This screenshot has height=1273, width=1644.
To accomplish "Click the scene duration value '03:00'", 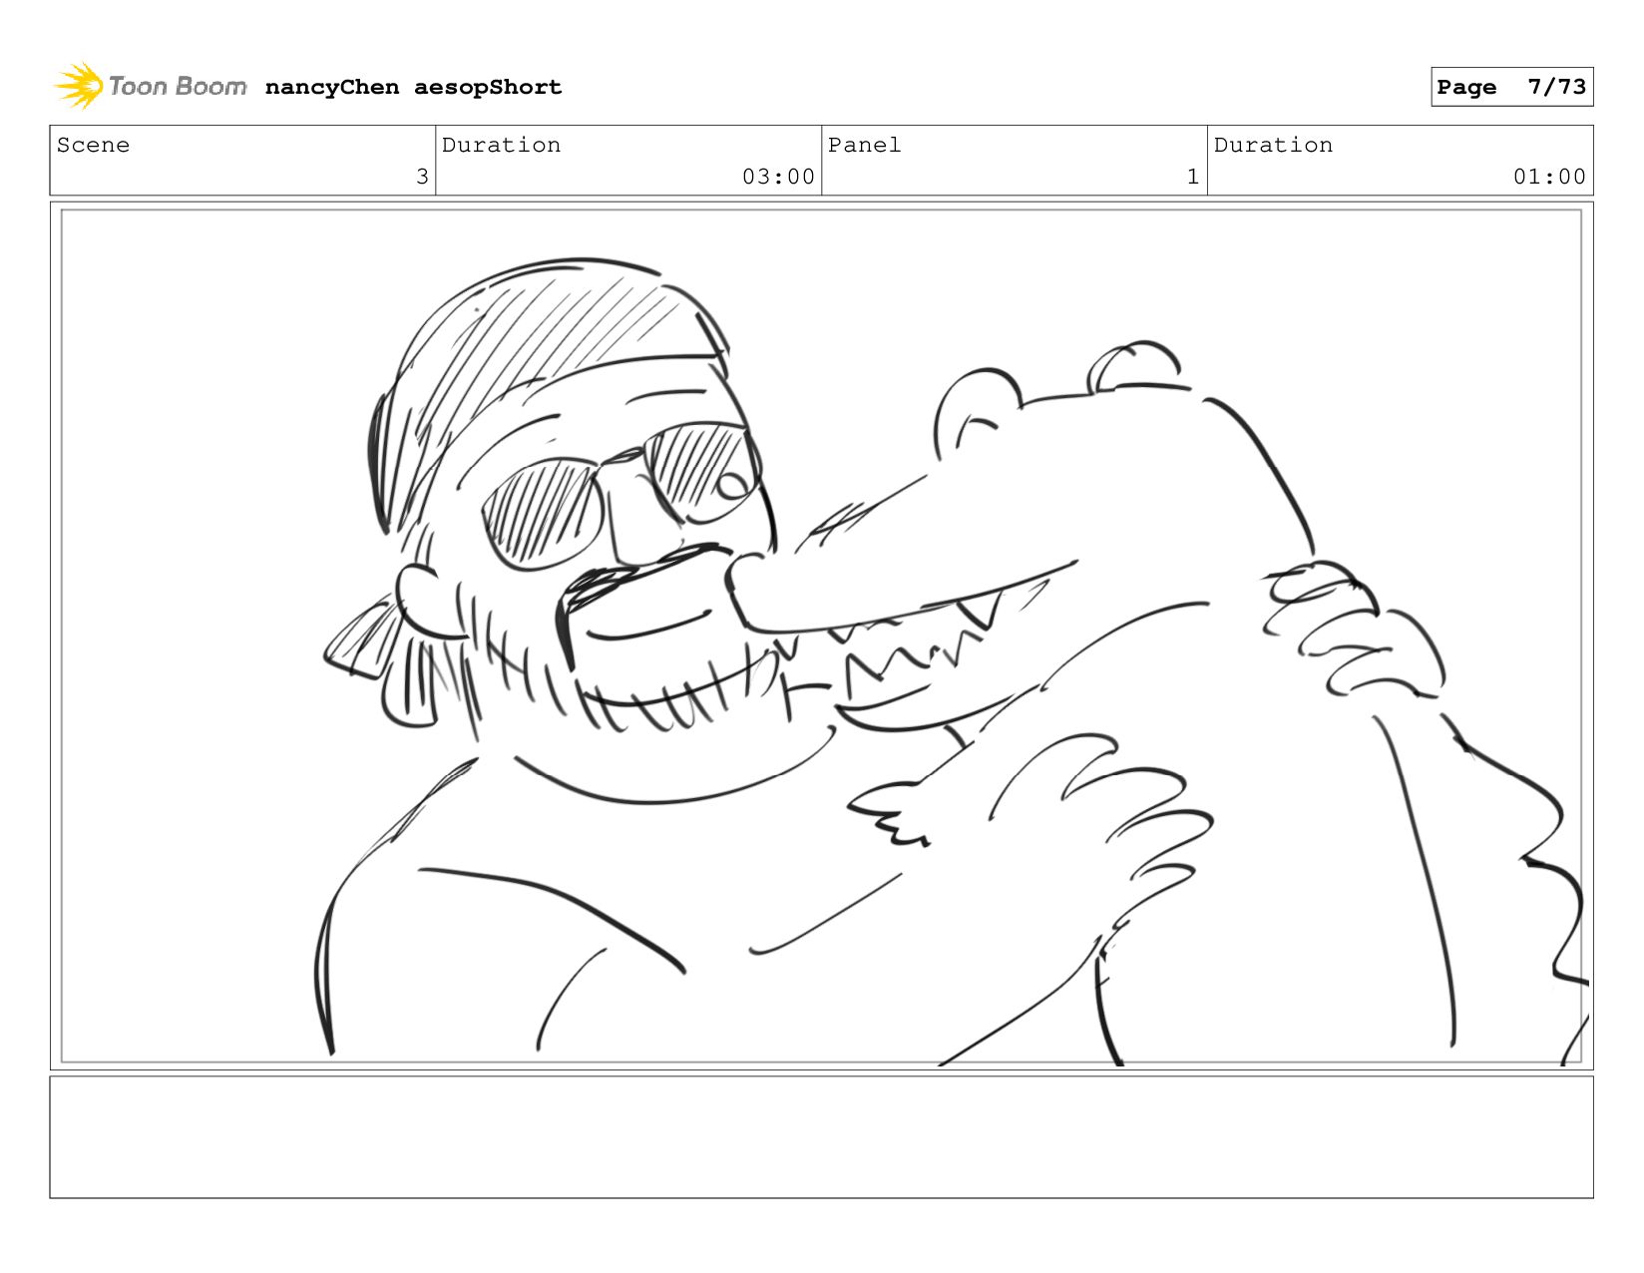I will tap(778, 177).
